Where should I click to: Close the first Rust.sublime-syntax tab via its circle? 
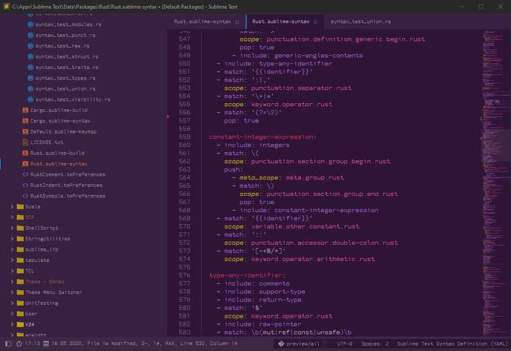(x=237, y=22)
